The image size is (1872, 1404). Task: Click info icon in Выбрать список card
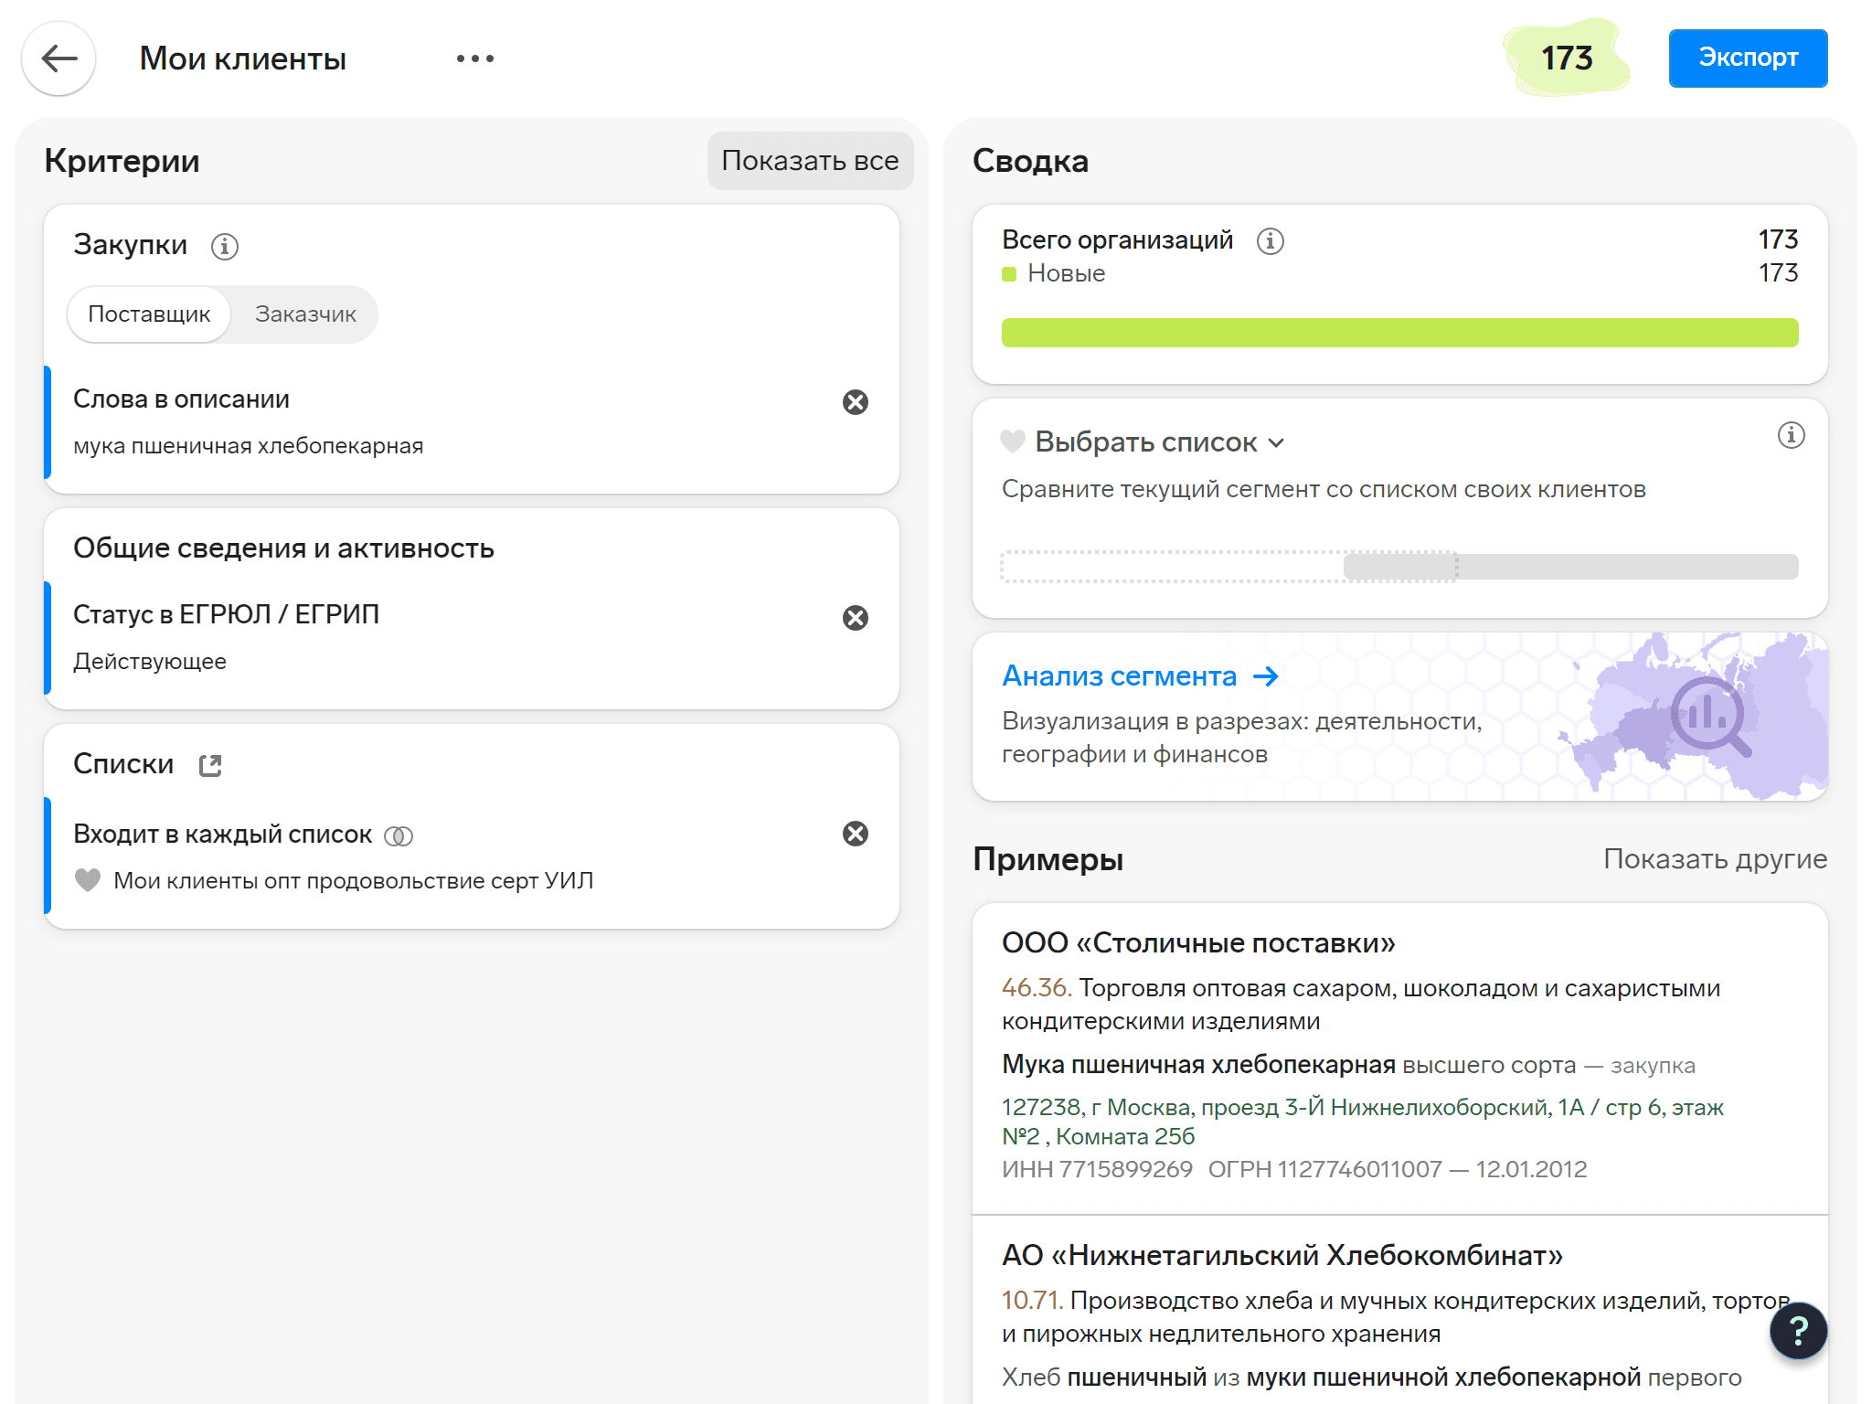pyautogui.click(x=1790, y=435)
